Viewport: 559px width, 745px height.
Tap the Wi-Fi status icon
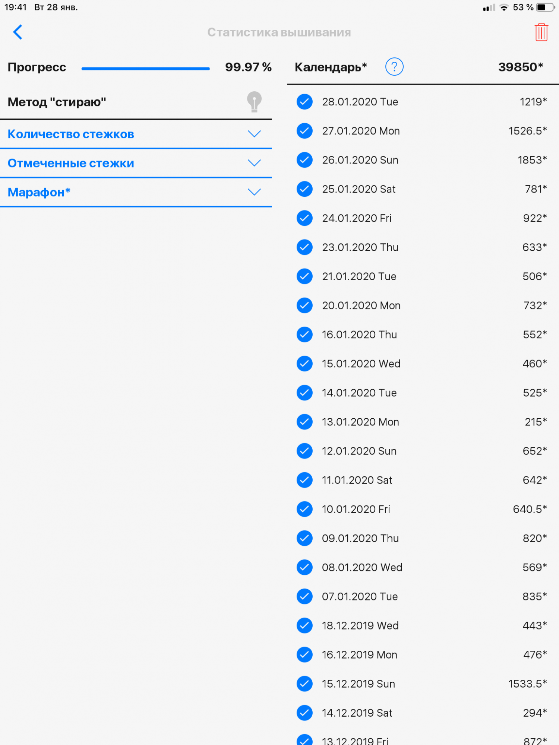pyautogui.click(x=504, y=7)
